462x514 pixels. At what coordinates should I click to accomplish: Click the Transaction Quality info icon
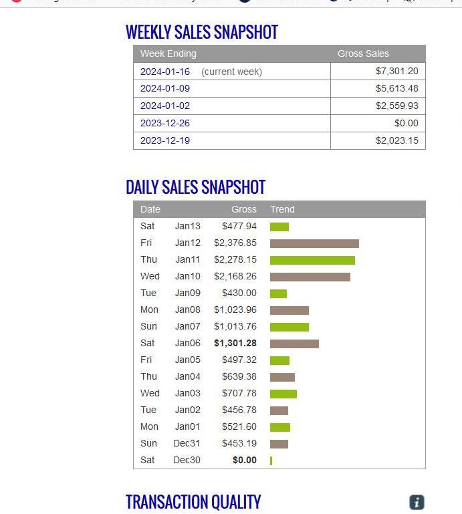coord(416,502)
